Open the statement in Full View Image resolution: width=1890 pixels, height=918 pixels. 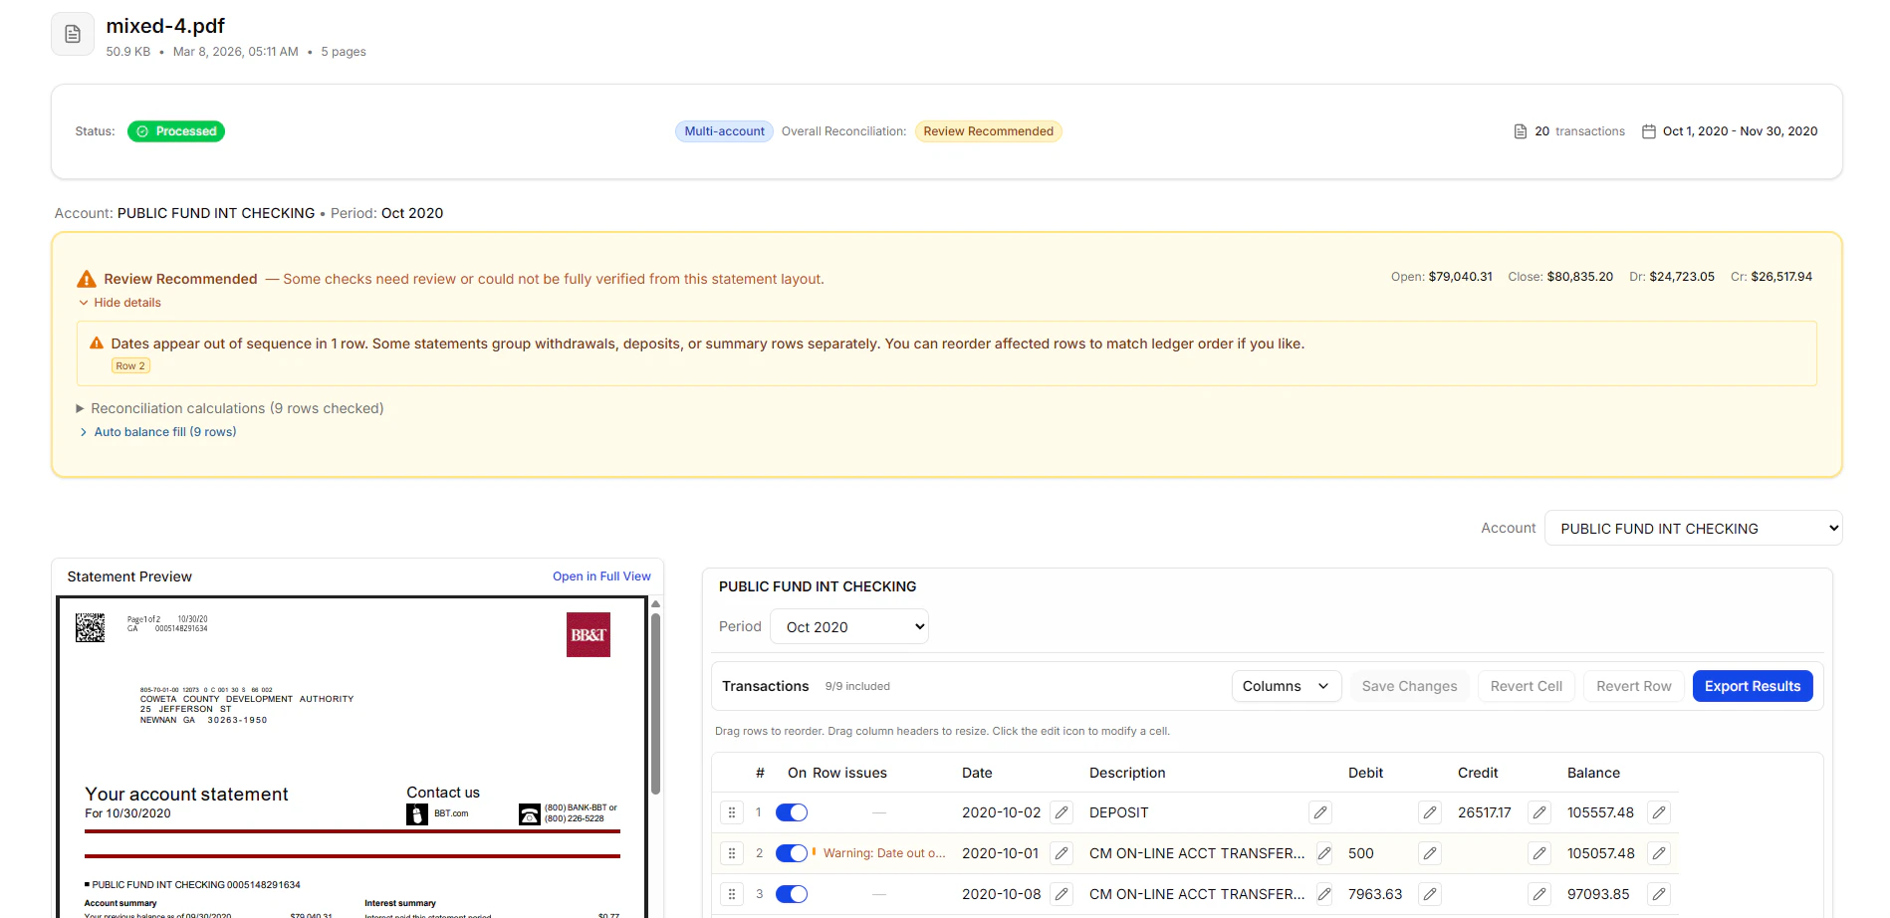(601, 575)
